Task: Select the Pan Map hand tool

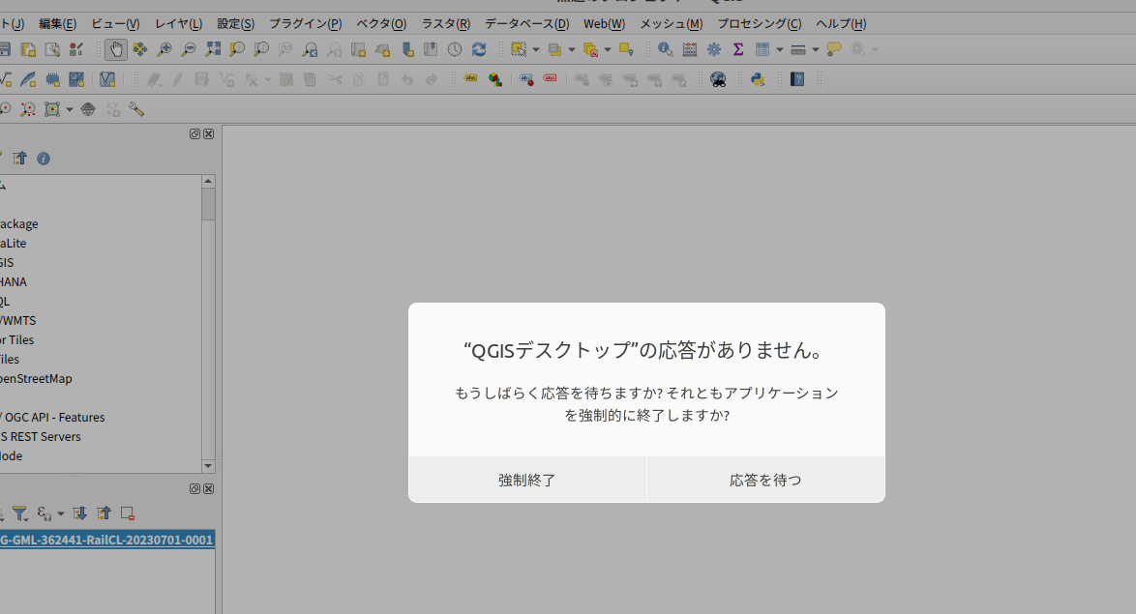Action: [116, 49]
